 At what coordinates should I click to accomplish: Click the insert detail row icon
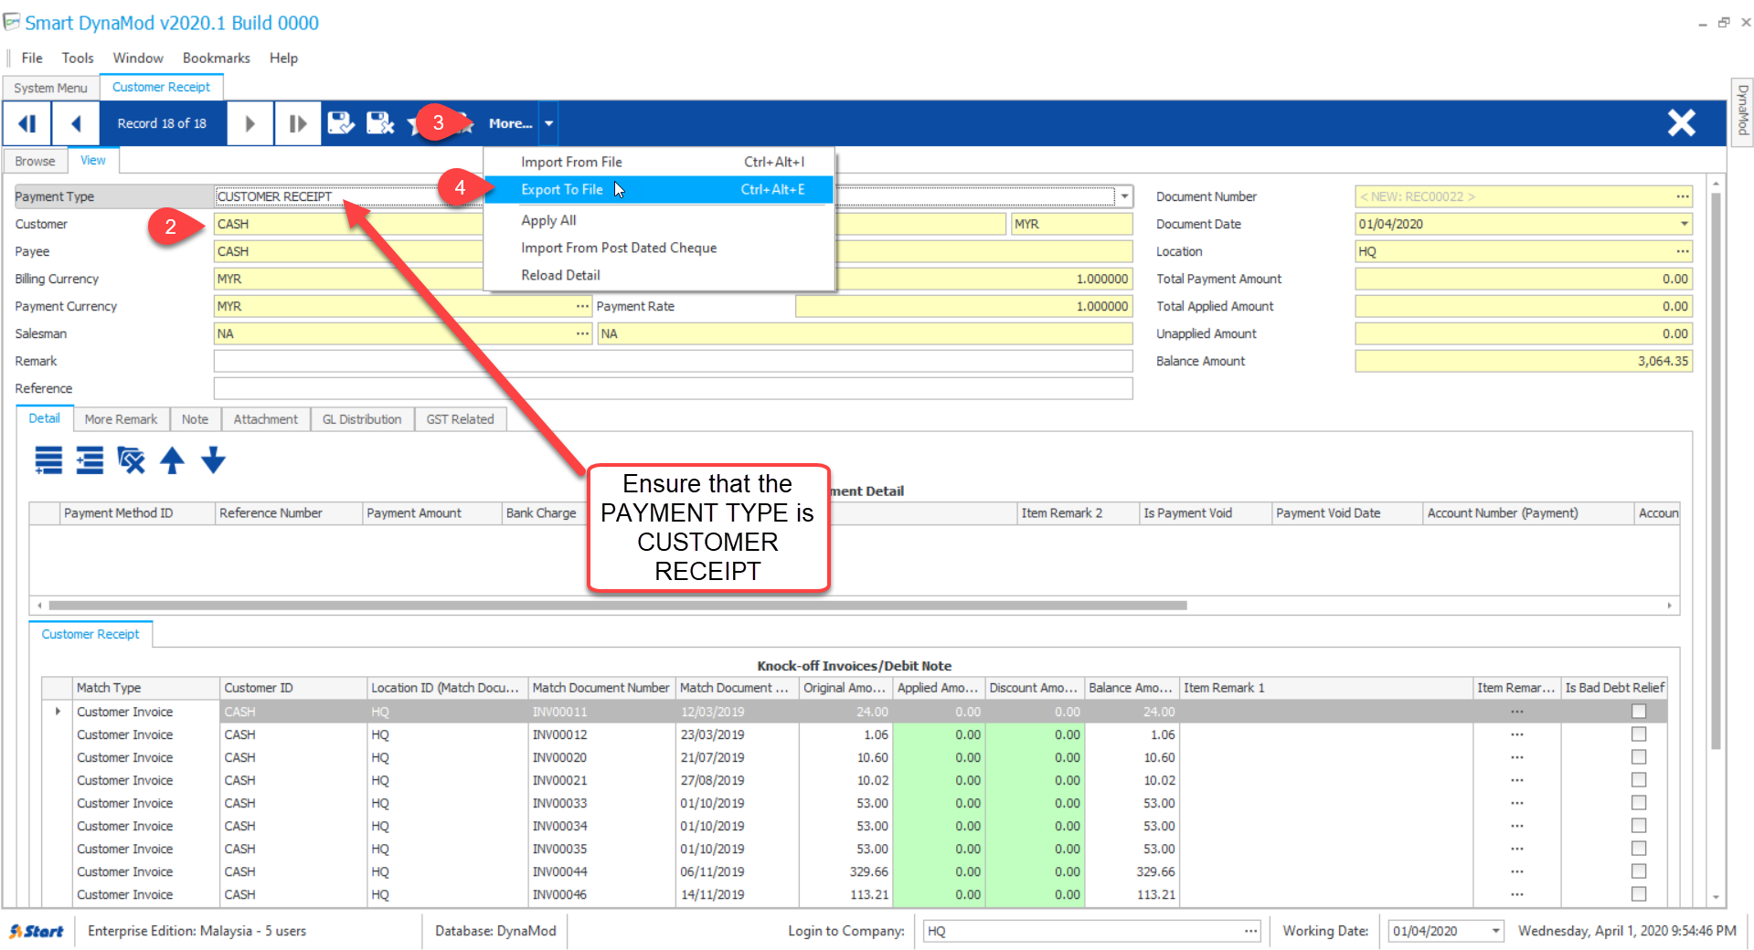click(x=90, y=460)
